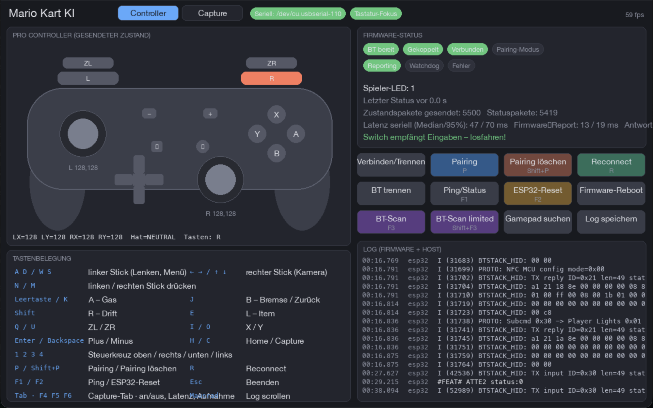
Task: Click the A face button
Action: pyautogui.click(x=296, y=134)
